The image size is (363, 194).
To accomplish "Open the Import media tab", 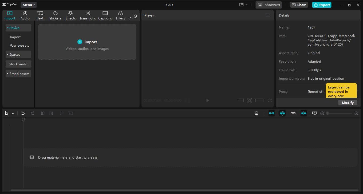I will tap(10, 15).
